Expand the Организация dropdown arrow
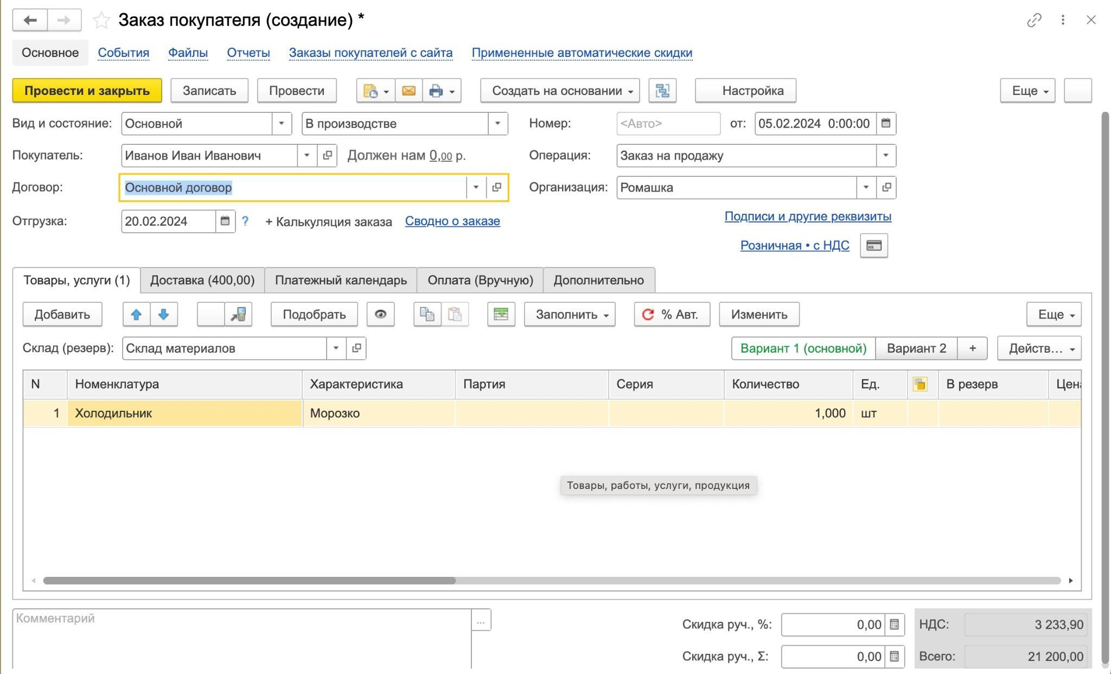This screenshot has height=674, width=1111. (x=866, y=187)
